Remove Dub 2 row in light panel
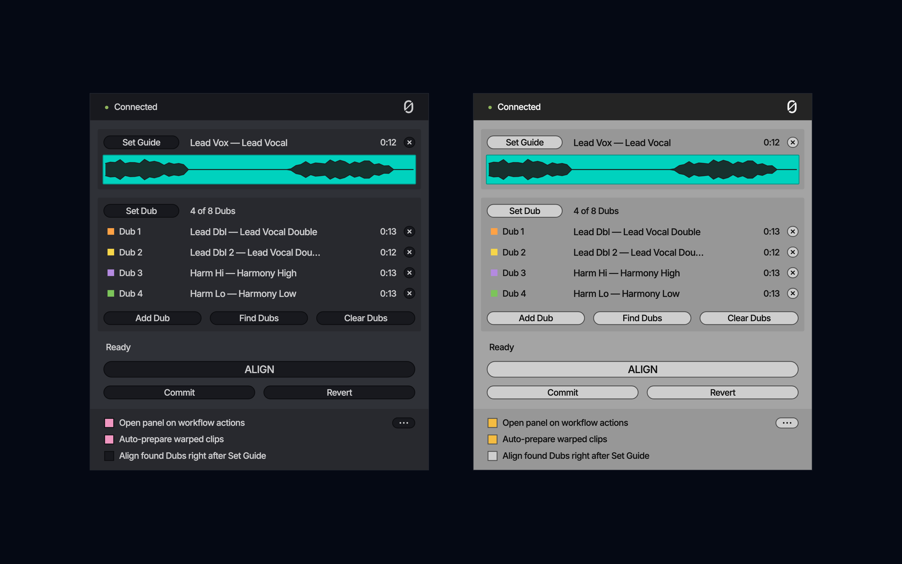This screenshot has width=902, height=564. pos(793,252)
